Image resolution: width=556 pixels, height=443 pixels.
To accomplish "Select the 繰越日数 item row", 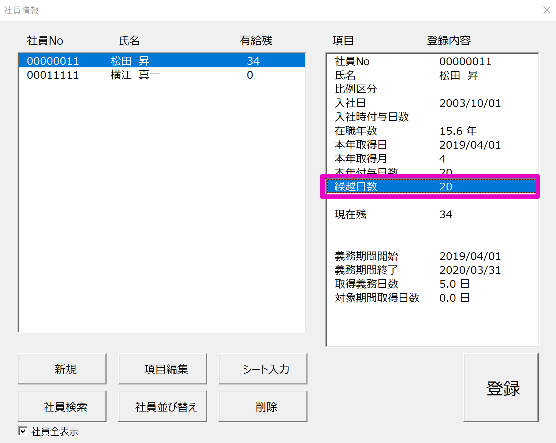I will tap(431, 186).
